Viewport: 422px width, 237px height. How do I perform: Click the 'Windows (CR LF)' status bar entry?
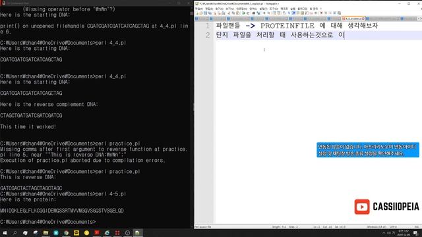pos(377,226)
